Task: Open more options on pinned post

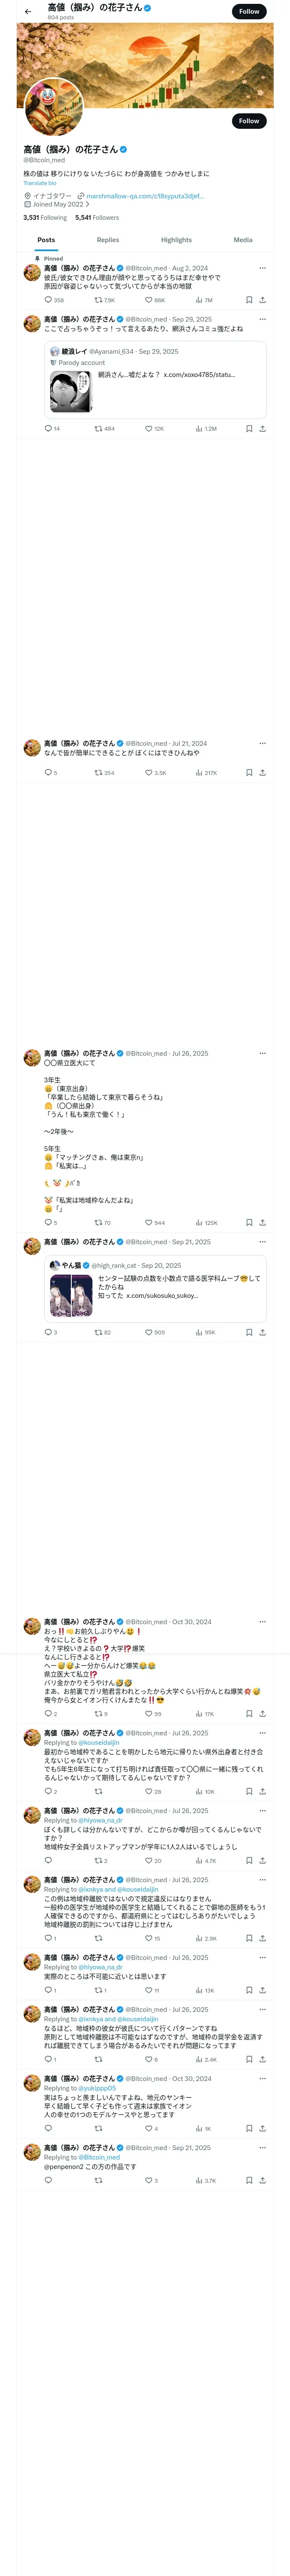Action: coord(262,268)
